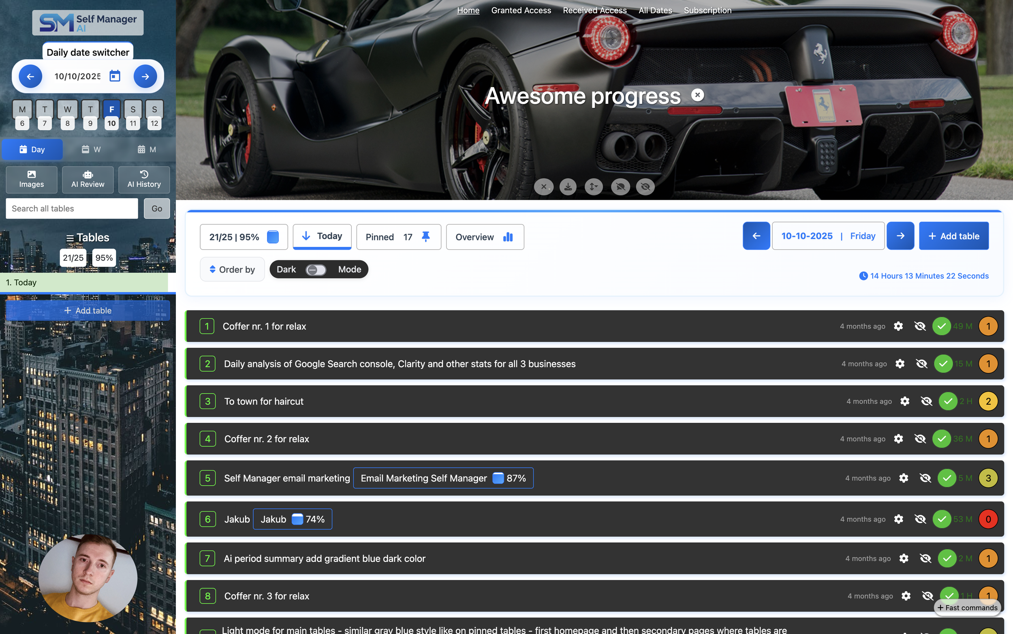
Task: Open the Order by dropdown
Action: pyautogui.click(x=232, y=269)
